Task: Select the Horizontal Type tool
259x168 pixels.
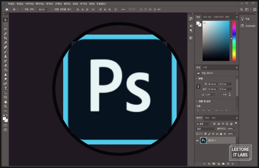Action: [x=6, y=88]
